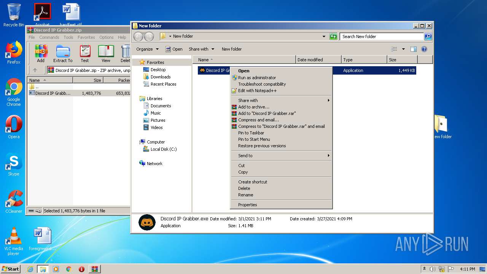This screenshot has width=487, height=274.
Task: Expand Share with submenu in context menu
Action: (x=281, y=100)
